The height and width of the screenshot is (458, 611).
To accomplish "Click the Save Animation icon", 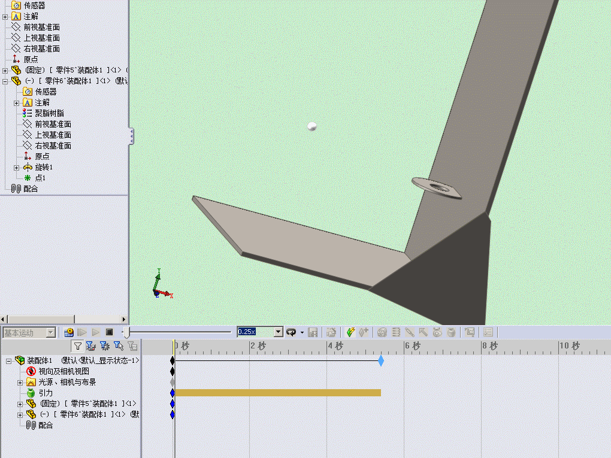I will click(313, 332).
